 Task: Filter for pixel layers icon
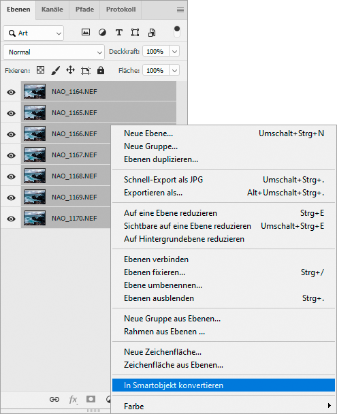coord(86,33)
